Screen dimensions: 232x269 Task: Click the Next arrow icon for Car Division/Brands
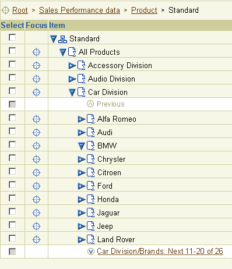(x=90, y=252)
